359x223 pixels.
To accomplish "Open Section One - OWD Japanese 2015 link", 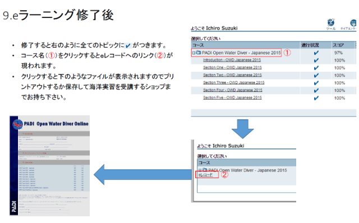I will (232, 67).
